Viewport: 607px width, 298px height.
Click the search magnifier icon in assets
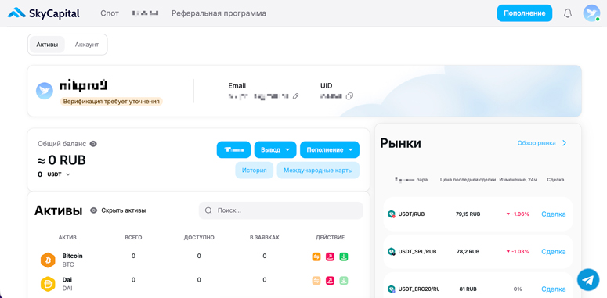pyautogui.click(x=208, y=210)
